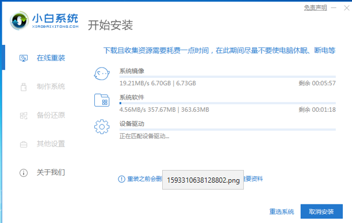
Task: Click the 系统镜像 mascot face icon
Action: point(102,74)
